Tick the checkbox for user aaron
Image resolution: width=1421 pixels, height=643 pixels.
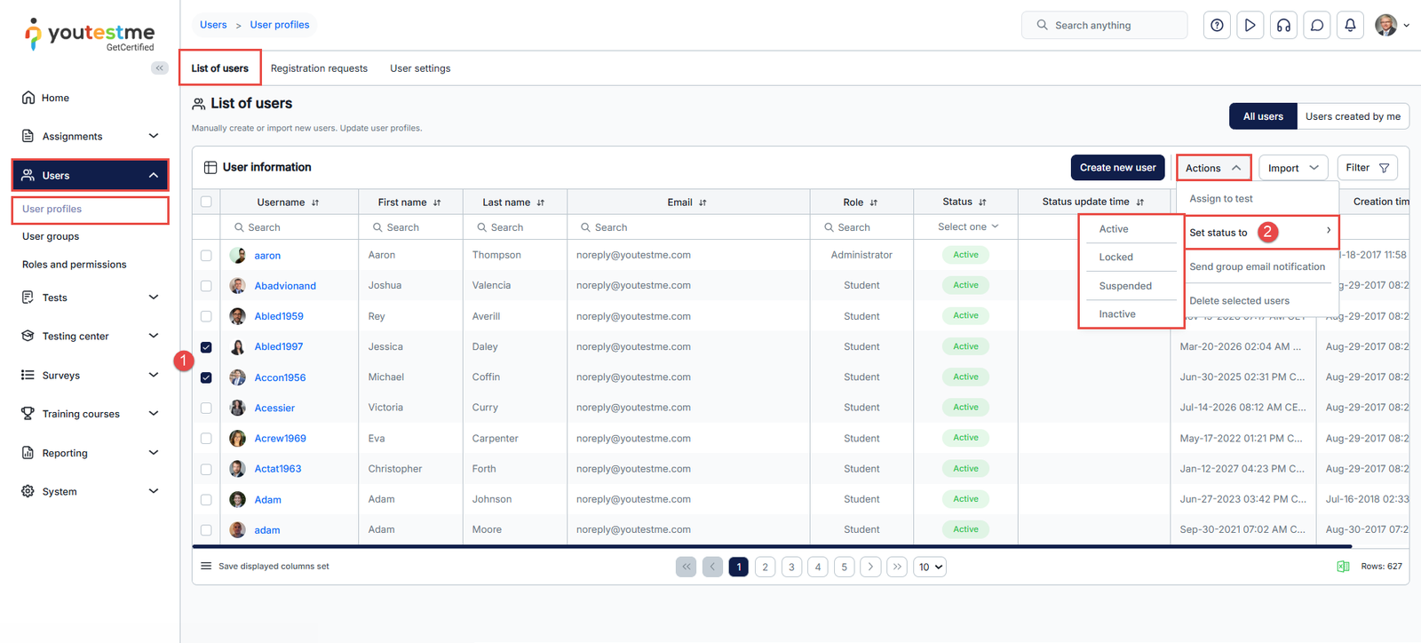click(x=206, y=256)
